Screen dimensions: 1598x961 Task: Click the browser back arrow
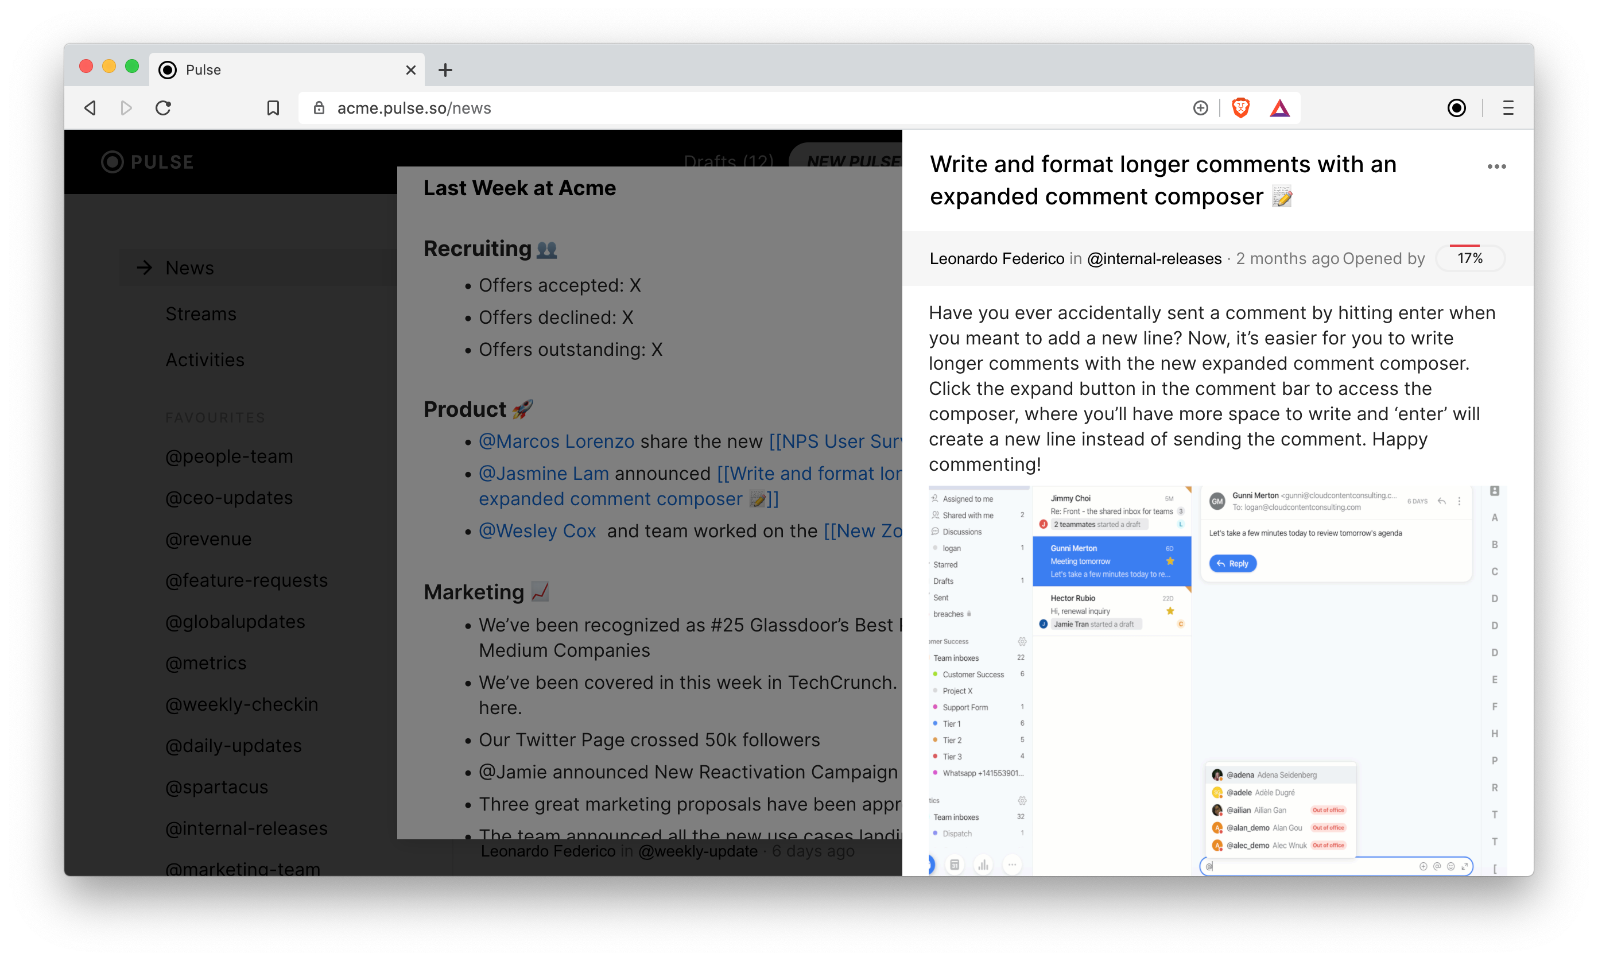(x=91, y=108)
